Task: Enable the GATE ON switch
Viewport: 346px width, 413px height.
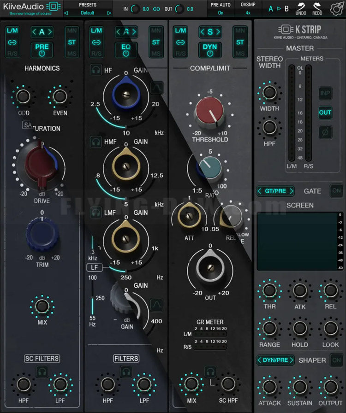Action: pyautogui.click(x=336, y=191)
